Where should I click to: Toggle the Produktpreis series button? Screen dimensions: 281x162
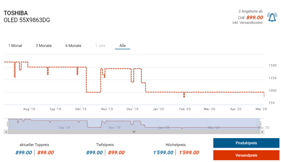point(246,143)
